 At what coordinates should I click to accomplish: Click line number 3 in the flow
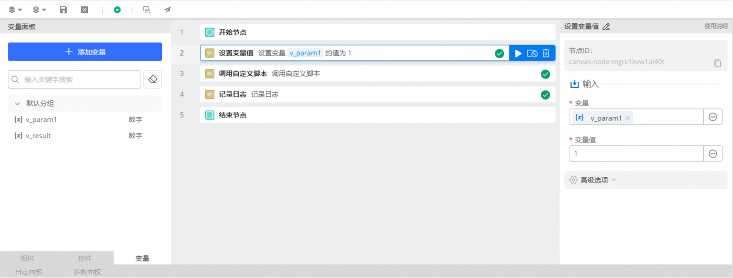(182, 74)
